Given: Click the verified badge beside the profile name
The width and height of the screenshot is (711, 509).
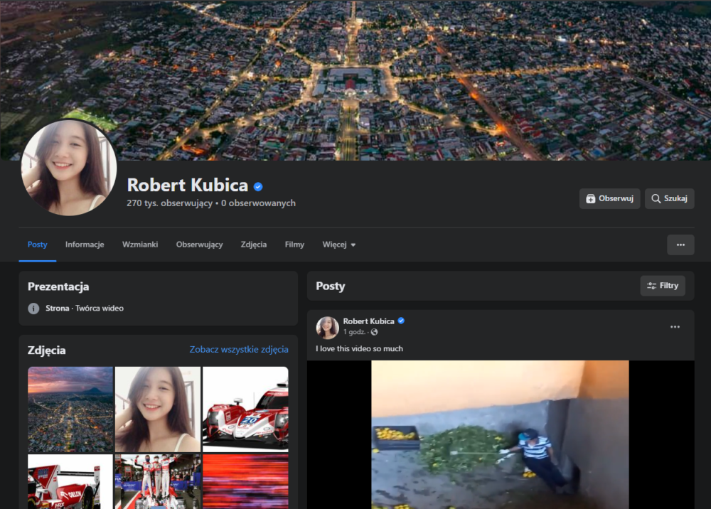Looking at the screenshot, I should click(258, 186).
